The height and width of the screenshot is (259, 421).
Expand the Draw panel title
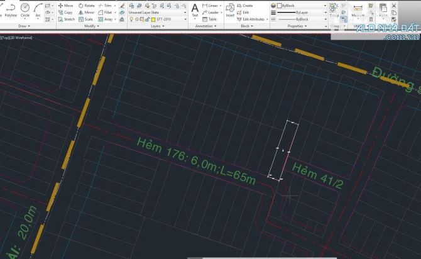pyautogui.click(x=24, y=26)
